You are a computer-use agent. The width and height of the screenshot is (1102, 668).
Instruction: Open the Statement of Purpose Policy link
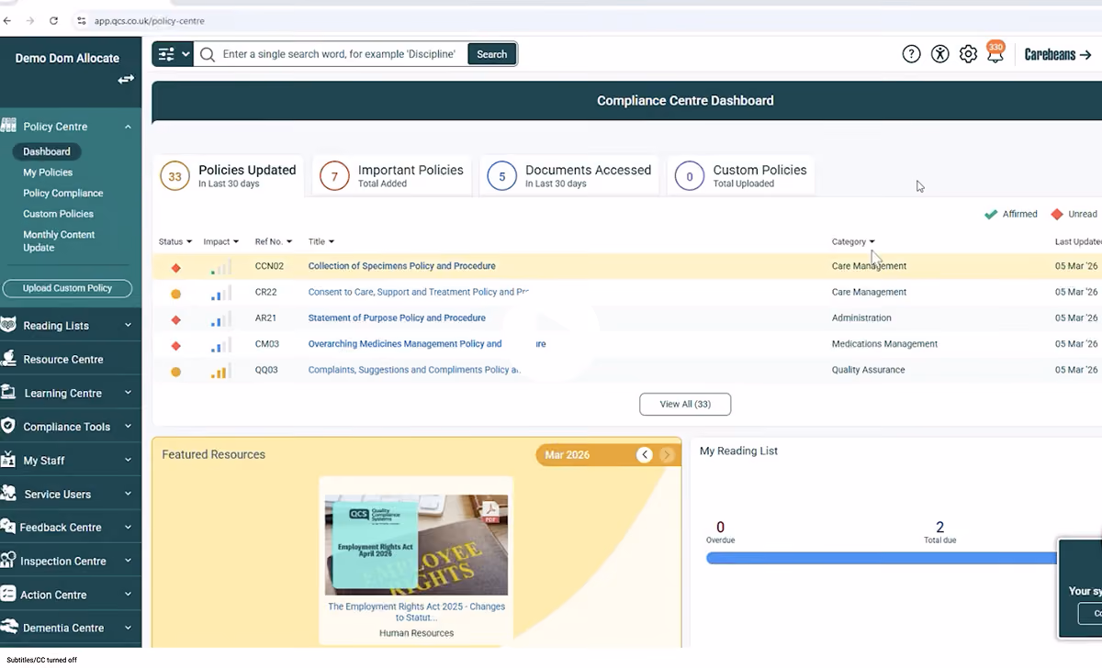pos(397,318)
